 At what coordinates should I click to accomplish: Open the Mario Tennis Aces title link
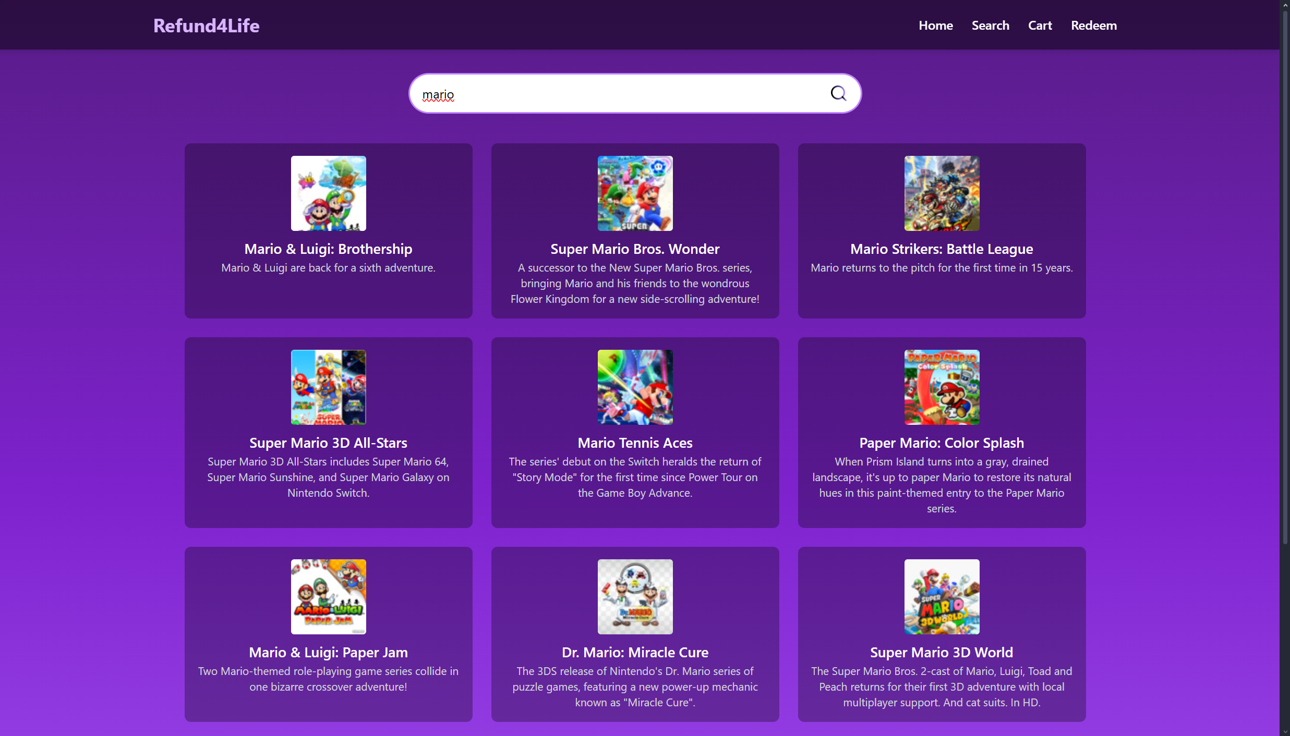coord(635,443)
